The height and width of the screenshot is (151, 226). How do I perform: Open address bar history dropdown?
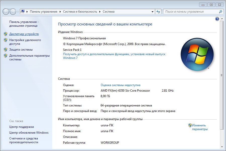coord(152,12)
